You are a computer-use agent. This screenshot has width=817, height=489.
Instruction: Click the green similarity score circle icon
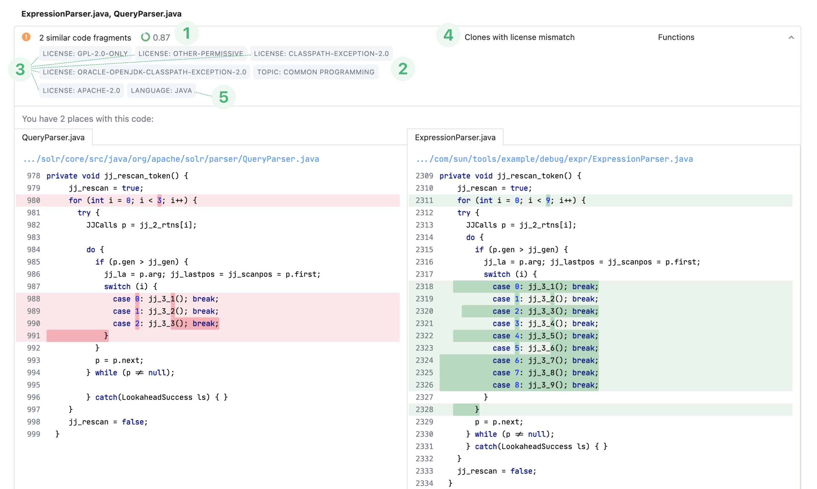tap(145, 37)
